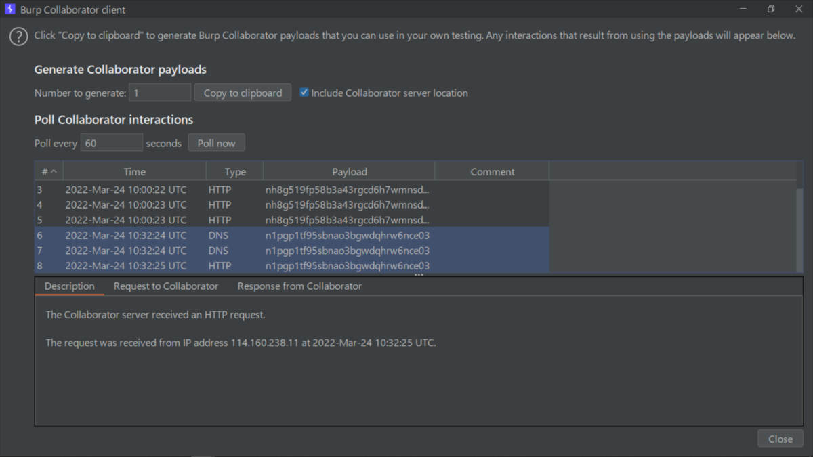This screenshot has width=813, height=457.
Task: Click the IP address description text line
Action: [x=241, y=343]
